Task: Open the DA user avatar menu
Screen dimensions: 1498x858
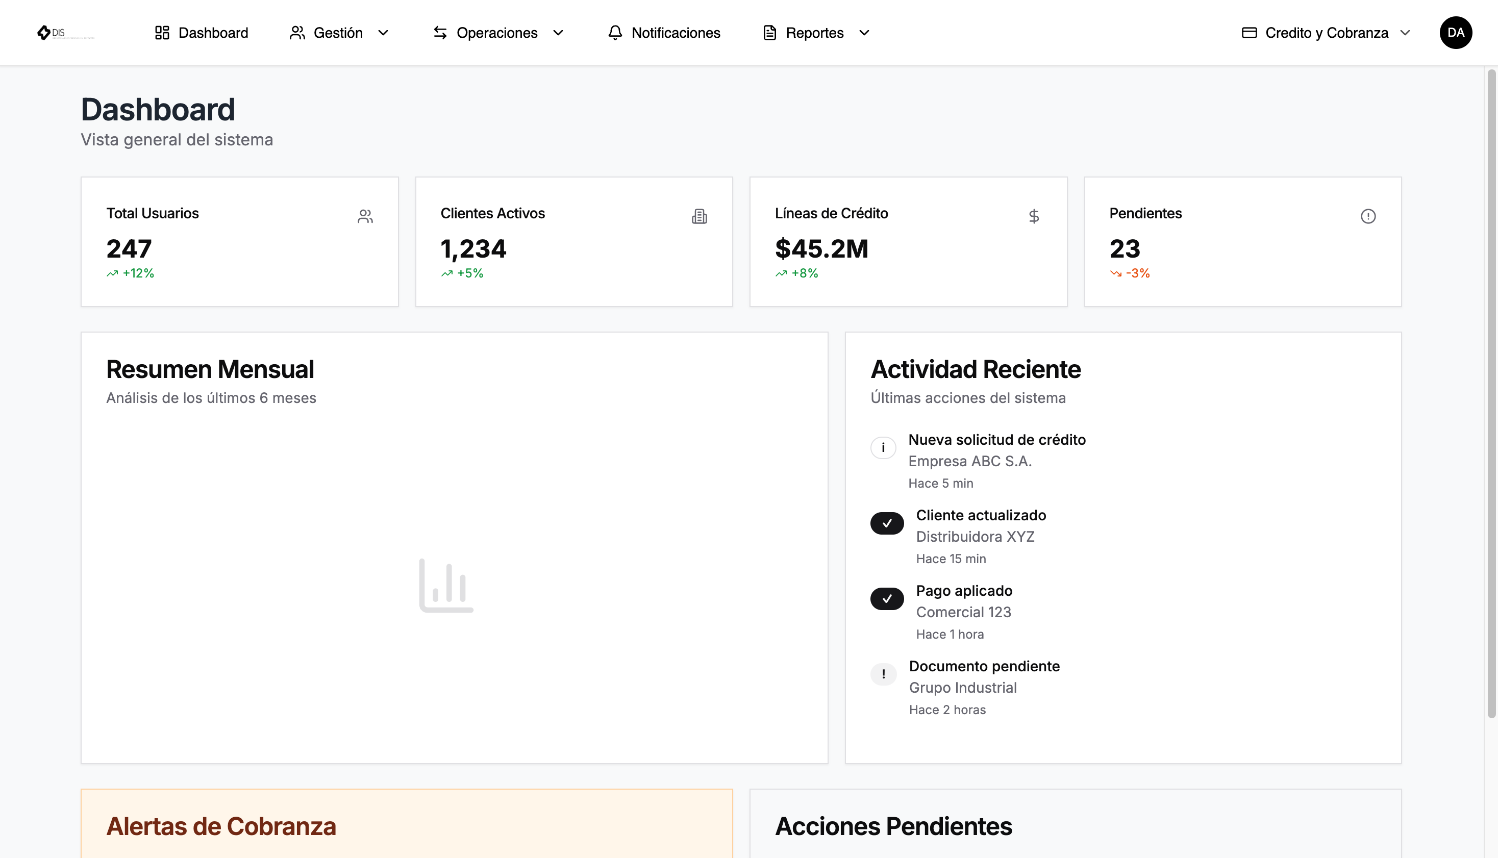Action: [1456, 33]
